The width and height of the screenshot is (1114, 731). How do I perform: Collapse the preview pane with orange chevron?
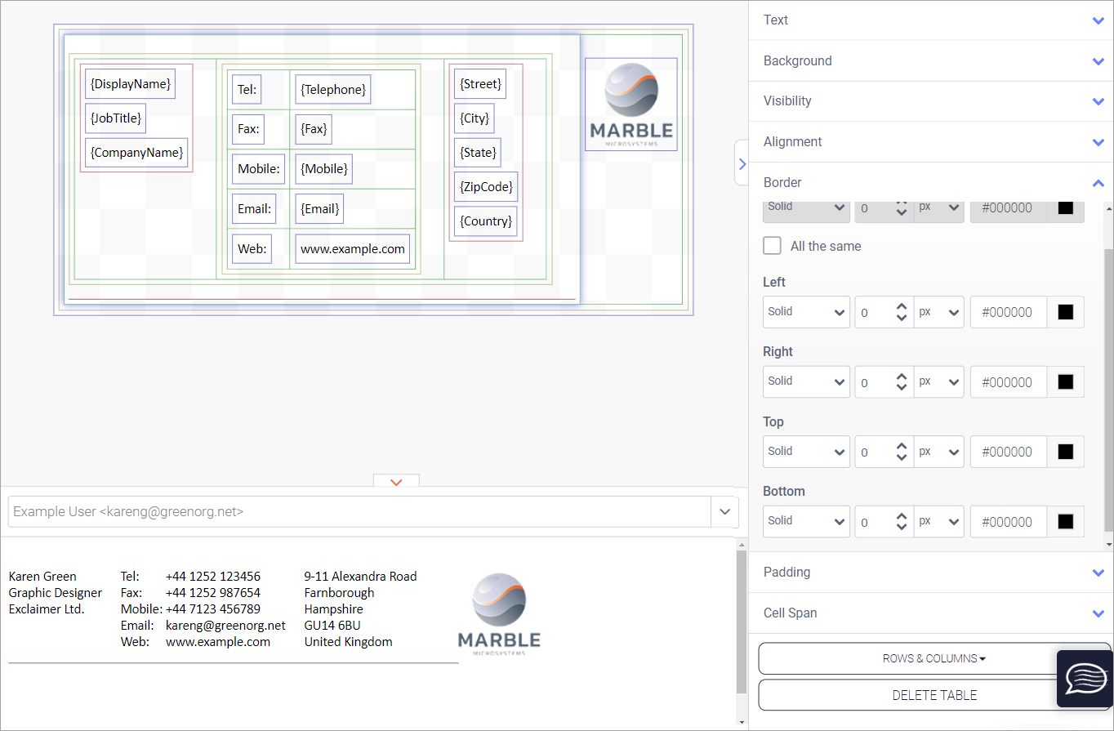coord(396,482)
